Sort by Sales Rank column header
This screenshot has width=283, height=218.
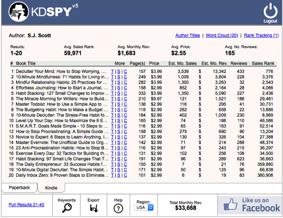click(x=263, y=63)
